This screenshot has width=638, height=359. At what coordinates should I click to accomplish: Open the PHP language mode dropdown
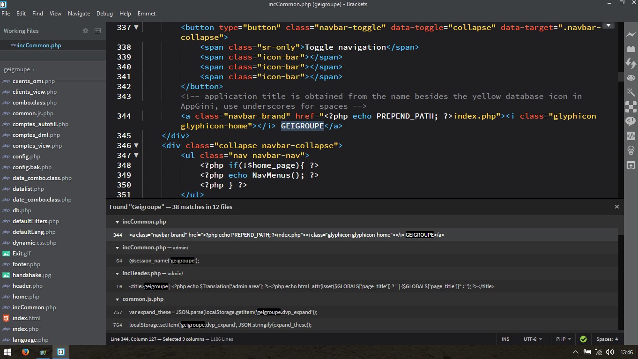click(564, 339)
